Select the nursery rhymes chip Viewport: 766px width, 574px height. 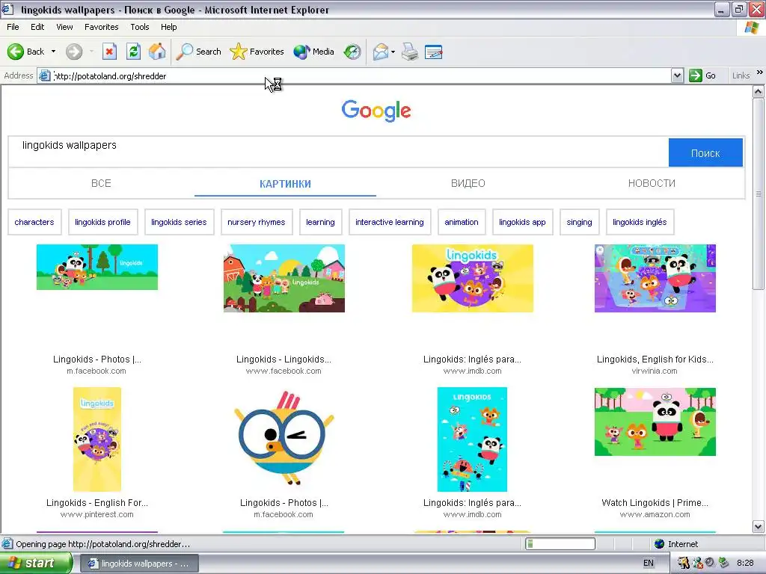(257, 222)
